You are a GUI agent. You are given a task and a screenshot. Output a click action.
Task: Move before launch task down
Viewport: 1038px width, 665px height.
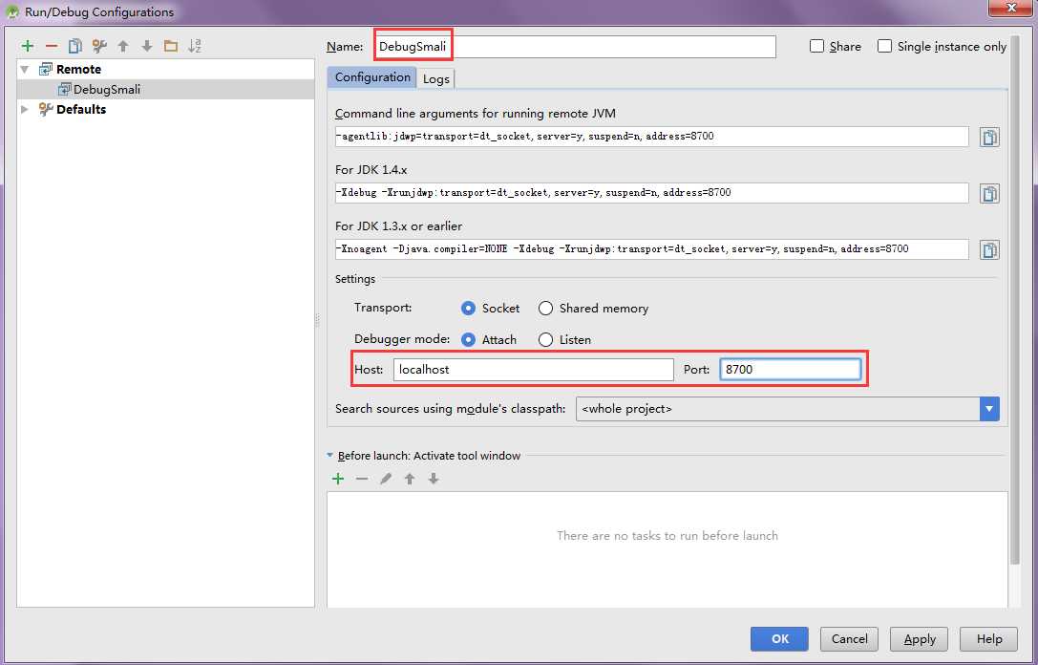(x=434, y=479)
